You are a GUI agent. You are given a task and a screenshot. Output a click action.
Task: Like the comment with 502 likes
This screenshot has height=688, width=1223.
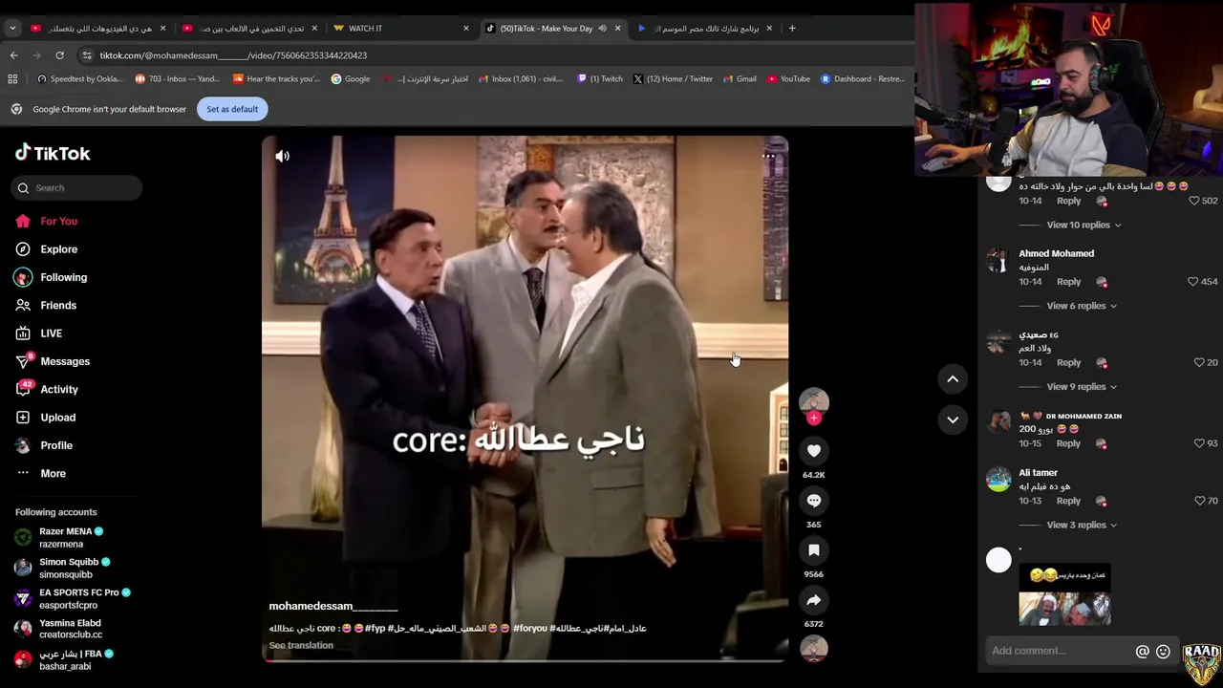click(x=1193, y=201)
